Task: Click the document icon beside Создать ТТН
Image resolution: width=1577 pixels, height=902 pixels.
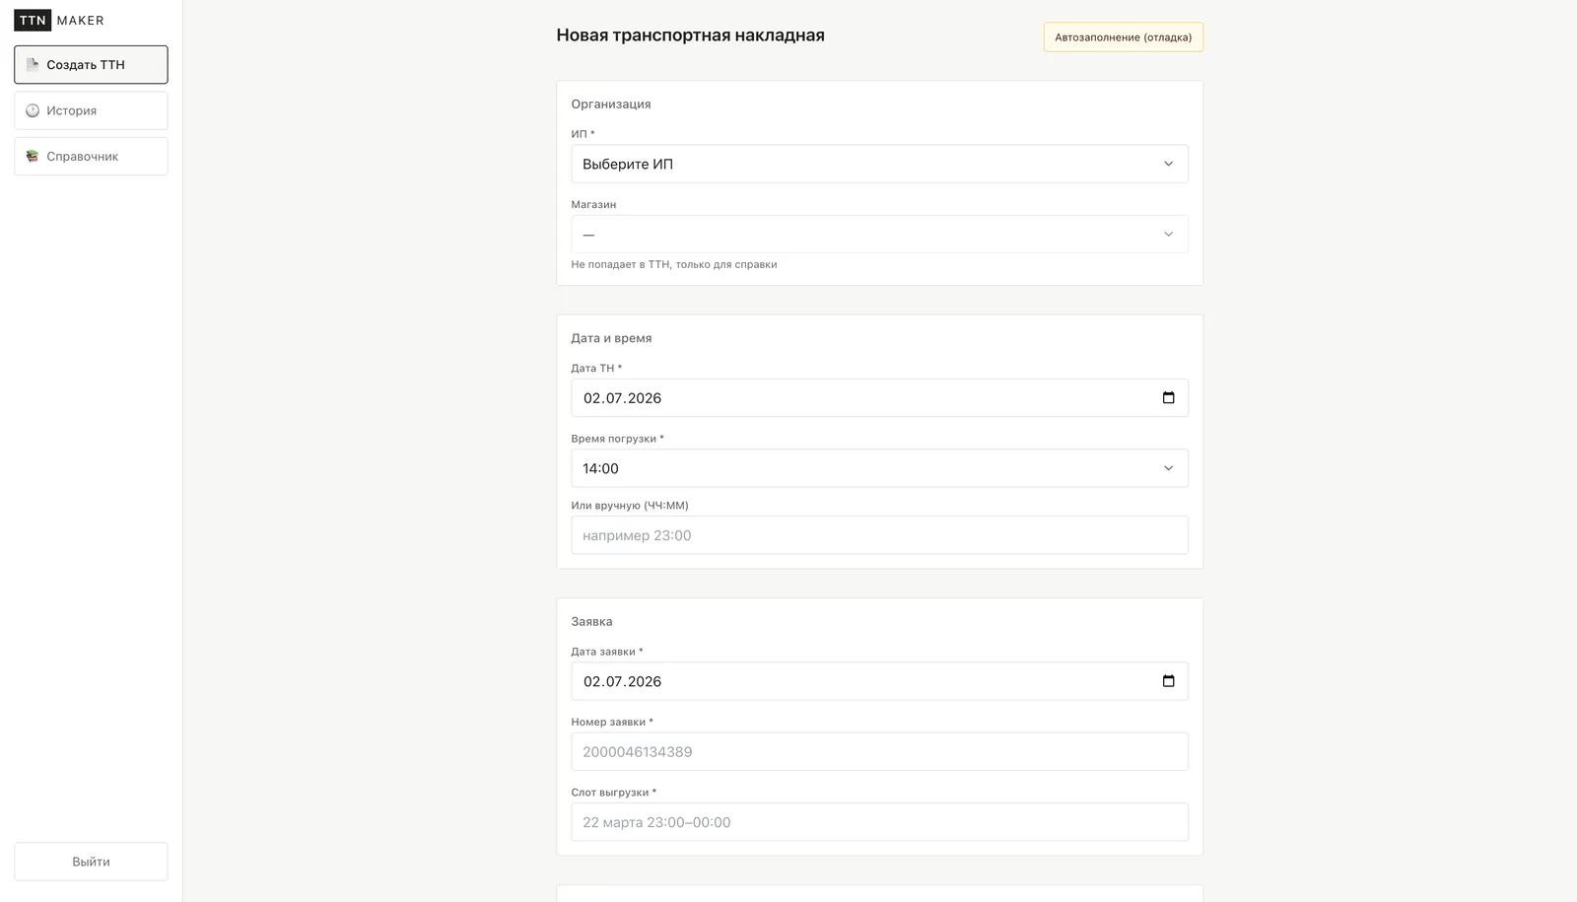Action: pyautogui.click(x=33, y=65)
